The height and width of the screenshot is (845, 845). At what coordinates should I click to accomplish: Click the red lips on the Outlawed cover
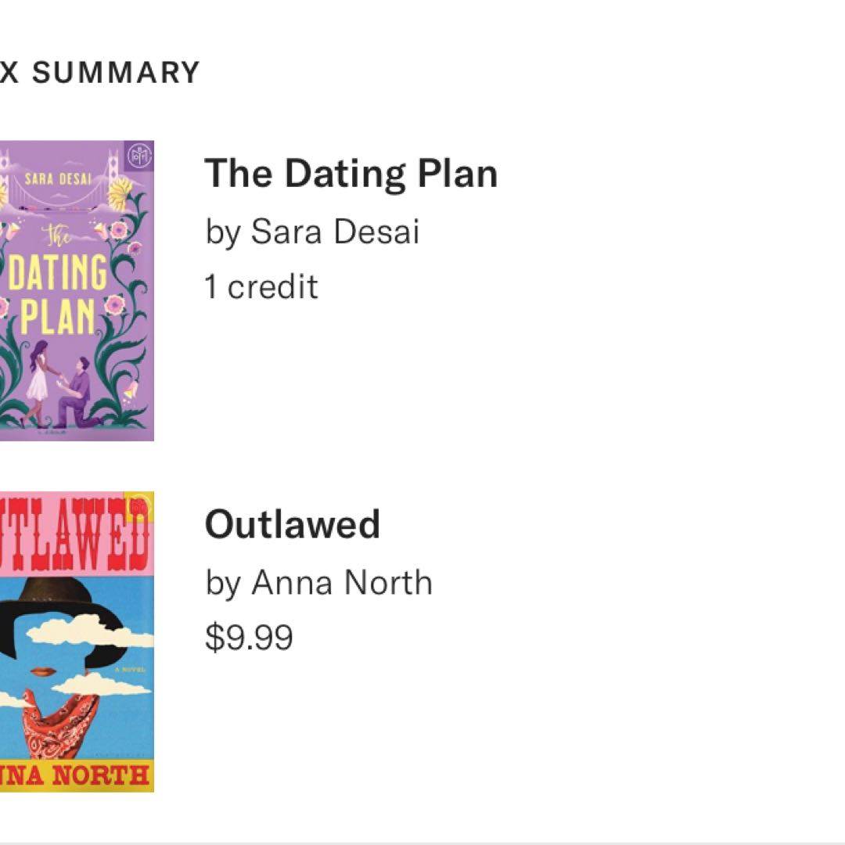tap(42, 672)
